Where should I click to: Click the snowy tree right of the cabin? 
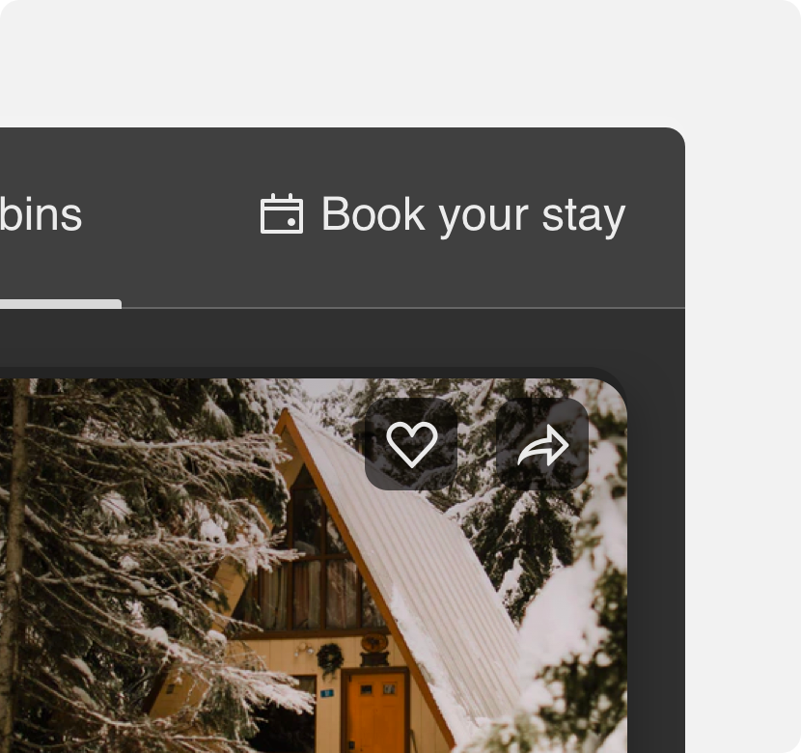click(572, 638)
